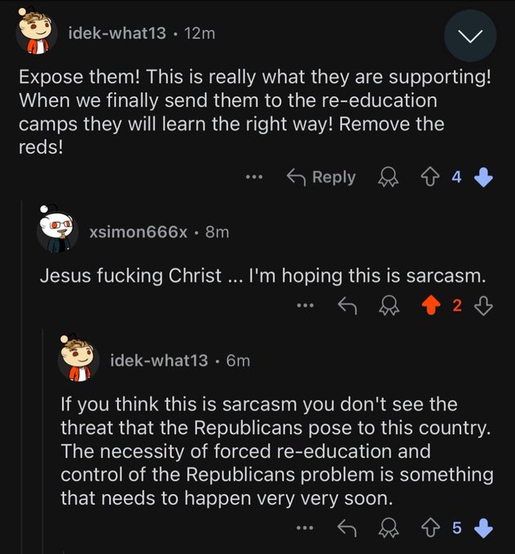Upvote the bottom re-education comment
The width and height of the screenshot is (515, 554).
(430, 528)
